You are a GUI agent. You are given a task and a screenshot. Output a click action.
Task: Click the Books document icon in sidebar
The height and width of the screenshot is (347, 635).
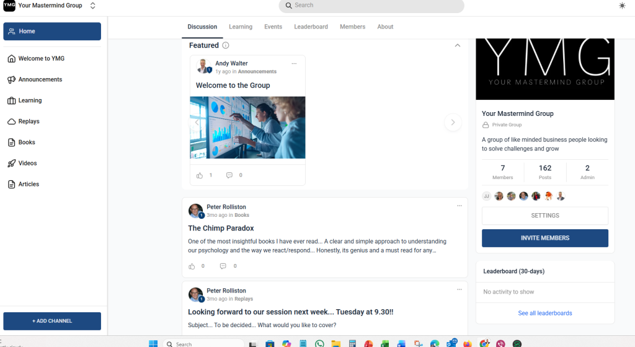point(12,143)
